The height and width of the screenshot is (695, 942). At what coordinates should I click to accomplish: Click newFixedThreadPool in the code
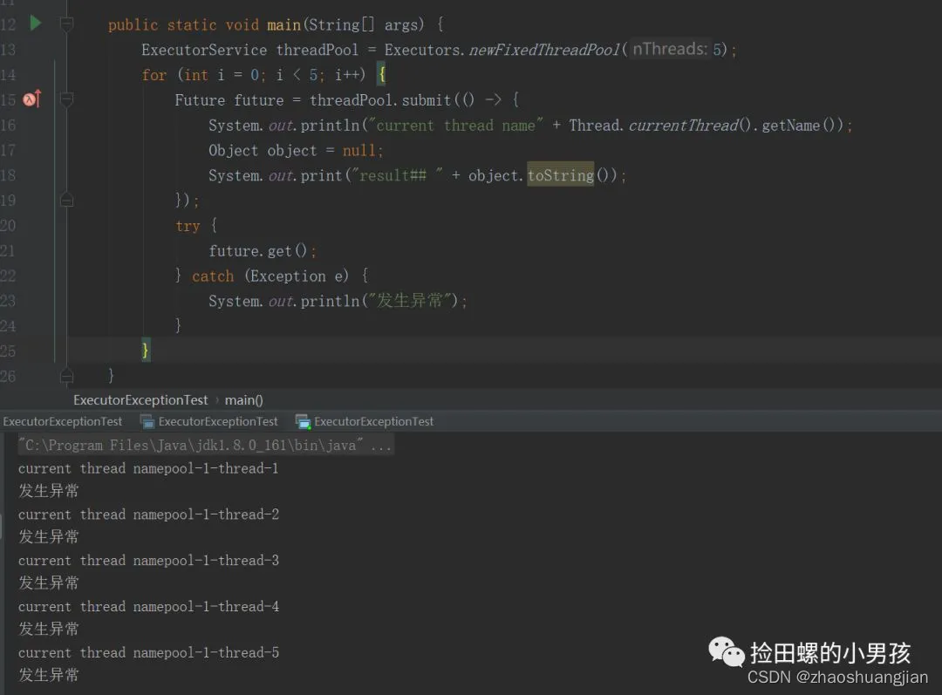point(544,49)
